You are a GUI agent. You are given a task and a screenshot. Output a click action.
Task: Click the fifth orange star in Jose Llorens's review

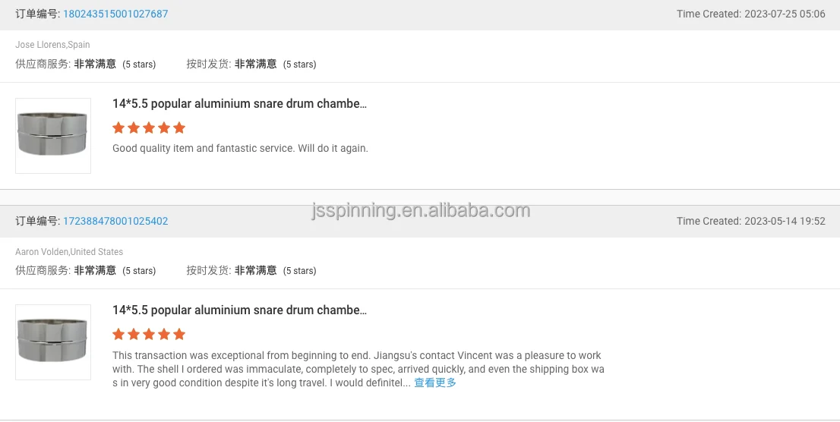179,128
